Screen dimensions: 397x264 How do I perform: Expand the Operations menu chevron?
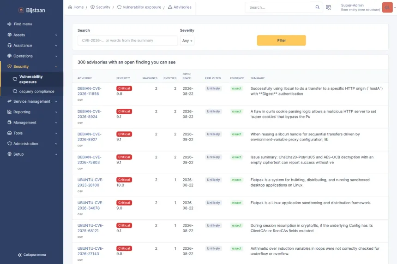click(56, 56)
